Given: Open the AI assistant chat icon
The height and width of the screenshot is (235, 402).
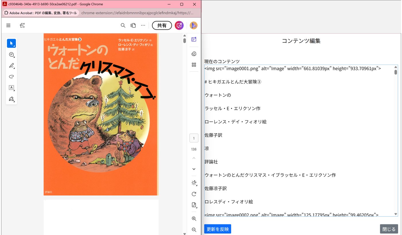Looking at the screenshot, I should [179, 26].
